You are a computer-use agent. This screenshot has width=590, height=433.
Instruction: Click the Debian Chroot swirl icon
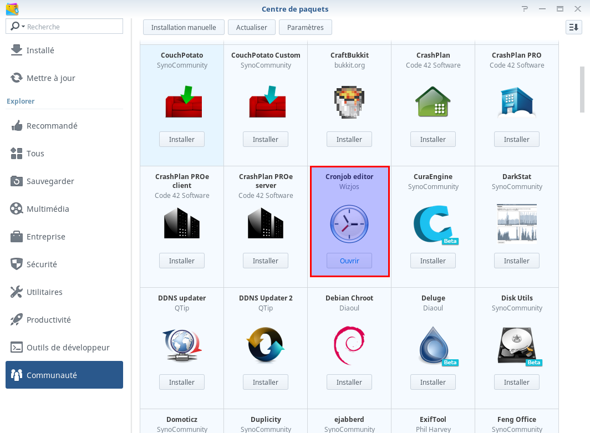click(349, 345)
